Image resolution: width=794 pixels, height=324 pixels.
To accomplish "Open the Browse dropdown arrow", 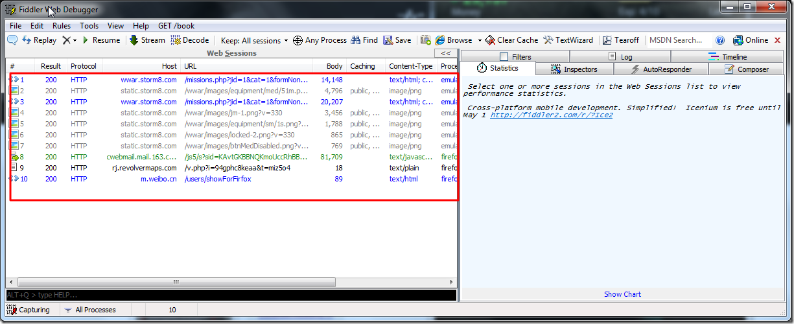I will tap(480, 40).
